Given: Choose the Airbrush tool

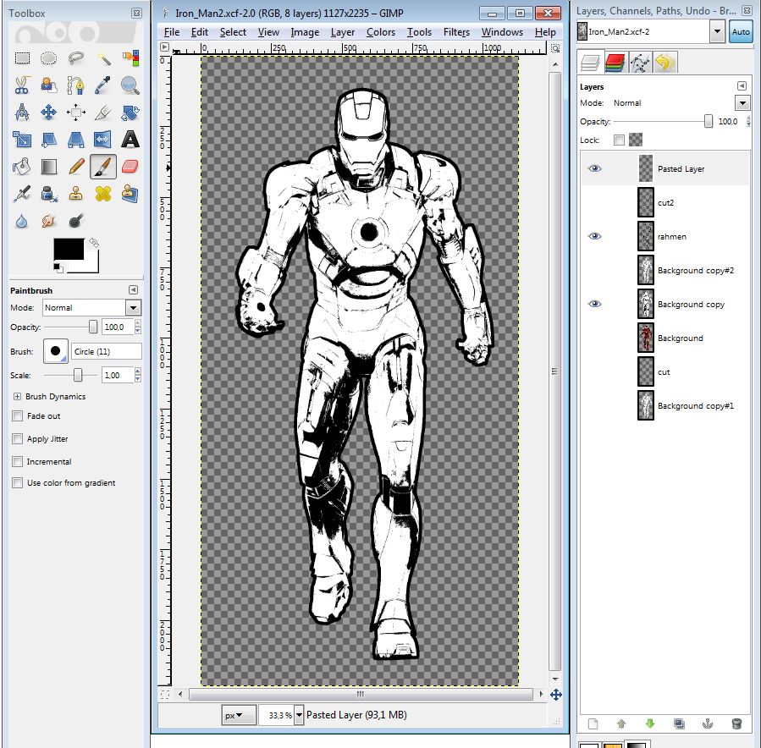Looking at the screenshot, I should 22,194.
